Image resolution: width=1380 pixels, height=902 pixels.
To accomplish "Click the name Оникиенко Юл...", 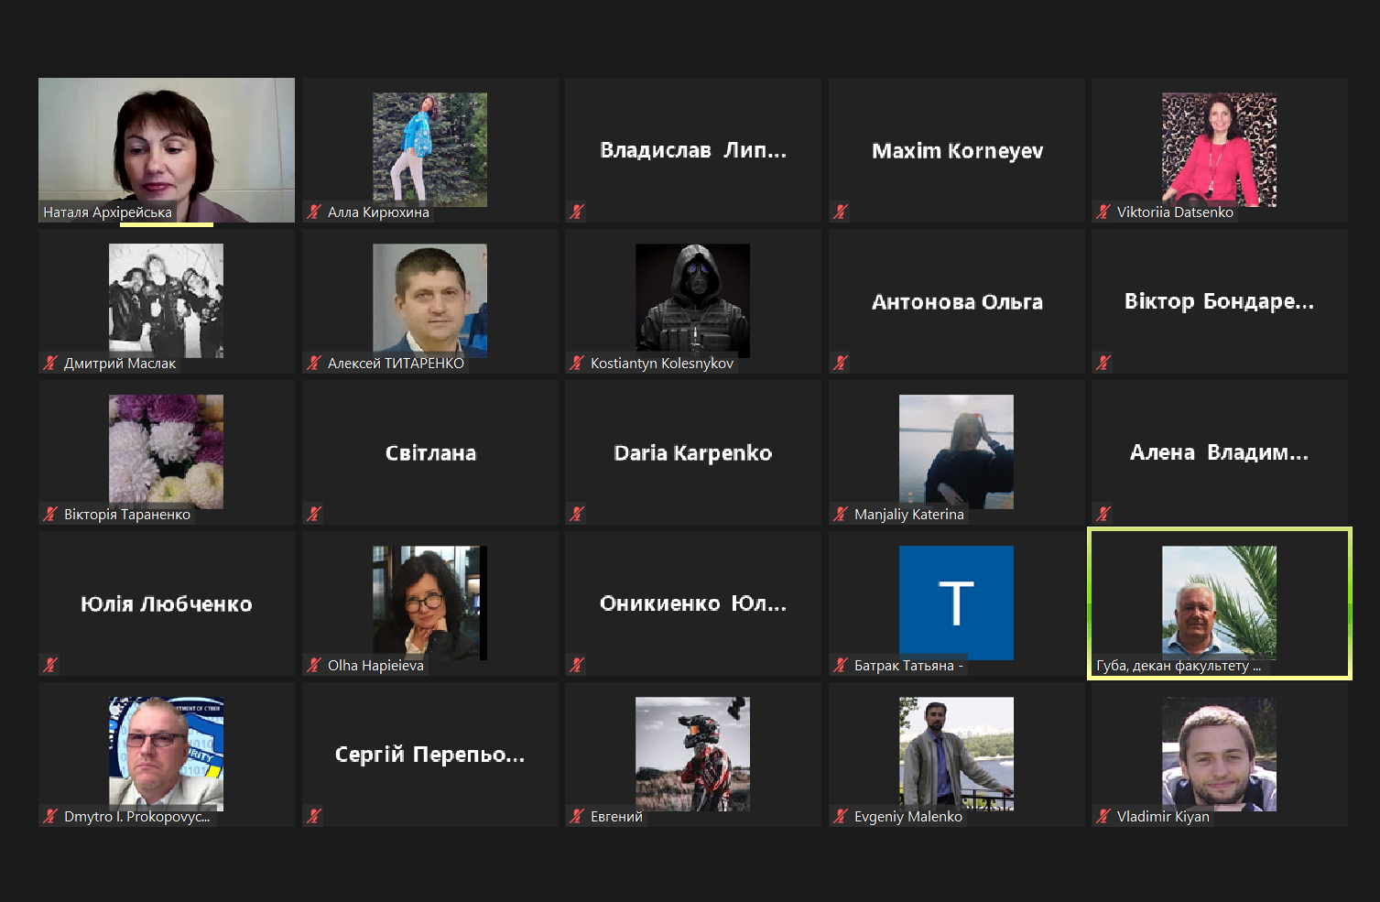I will point(692,603).
